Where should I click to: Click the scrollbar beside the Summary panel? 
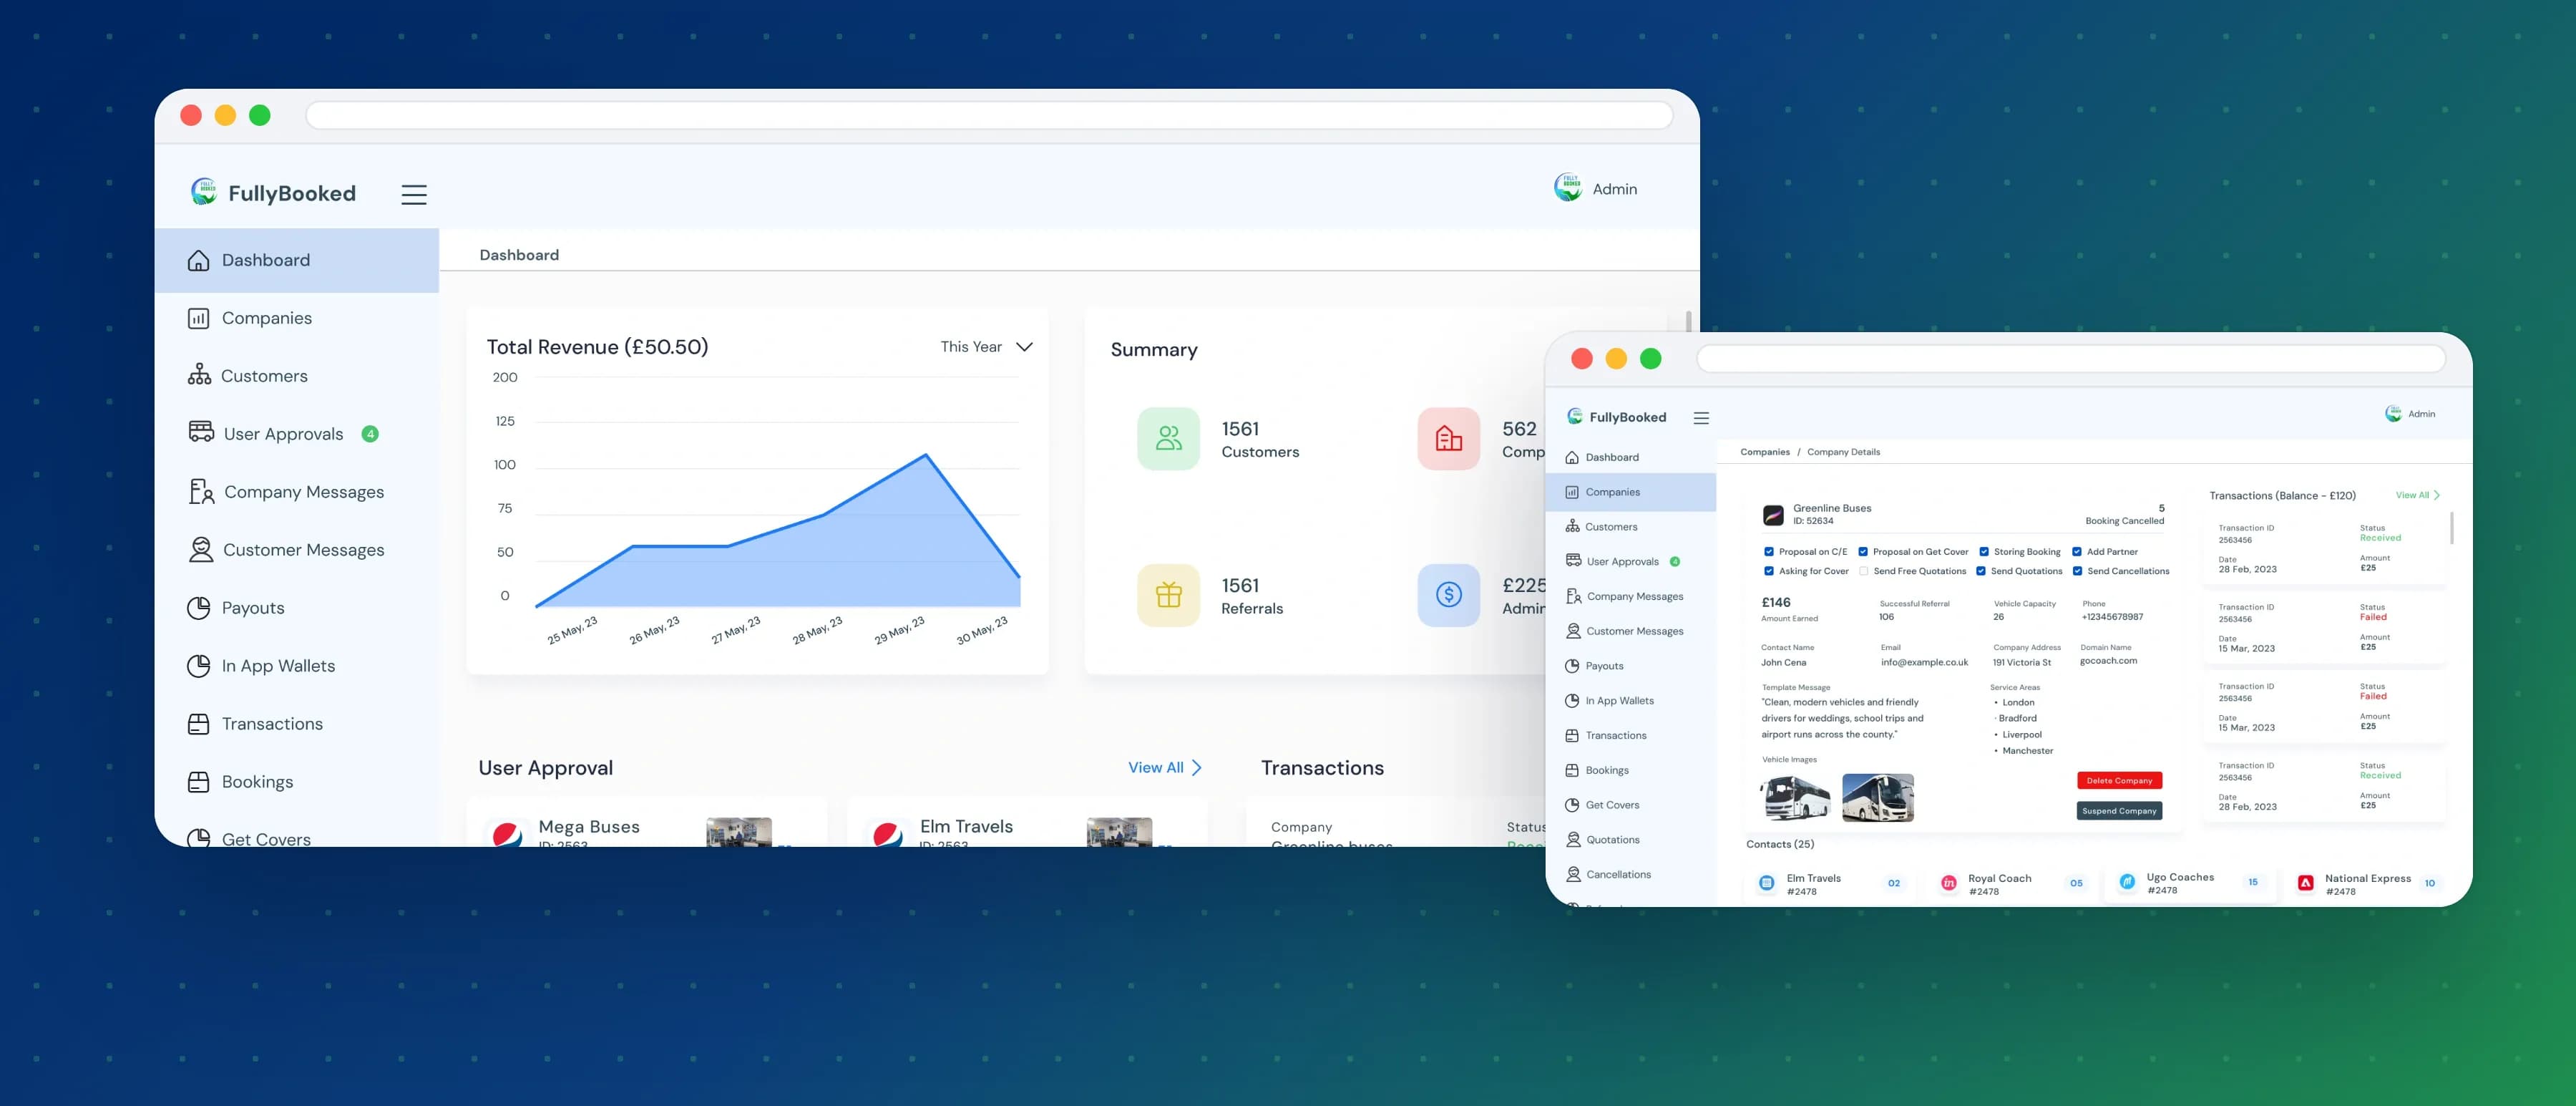(1688, 321)
